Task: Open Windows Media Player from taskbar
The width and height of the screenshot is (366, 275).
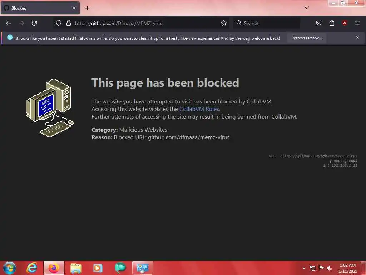Action: tap(98, 268)
